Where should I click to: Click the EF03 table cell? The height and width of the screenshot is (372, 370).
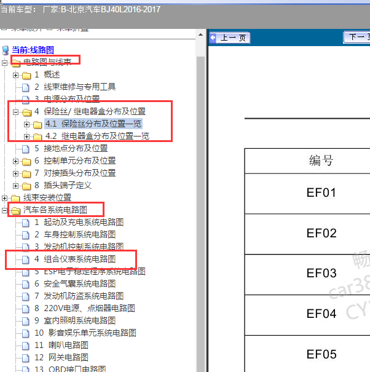click(x=307, y=274)
